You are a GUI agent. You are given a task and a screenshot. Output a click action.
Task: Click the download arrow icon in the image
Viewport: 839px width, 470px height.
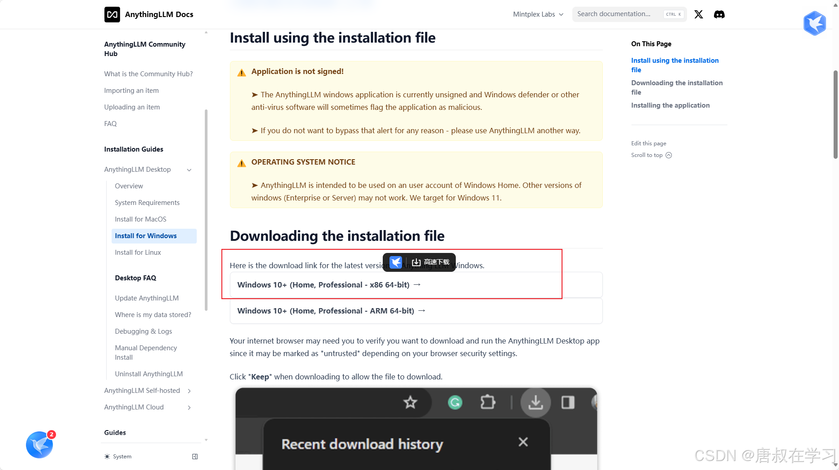click(x=535, y=402)
